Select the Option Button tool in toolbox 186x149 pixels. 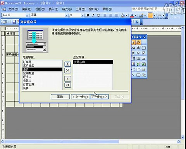(x=138, y=53)
